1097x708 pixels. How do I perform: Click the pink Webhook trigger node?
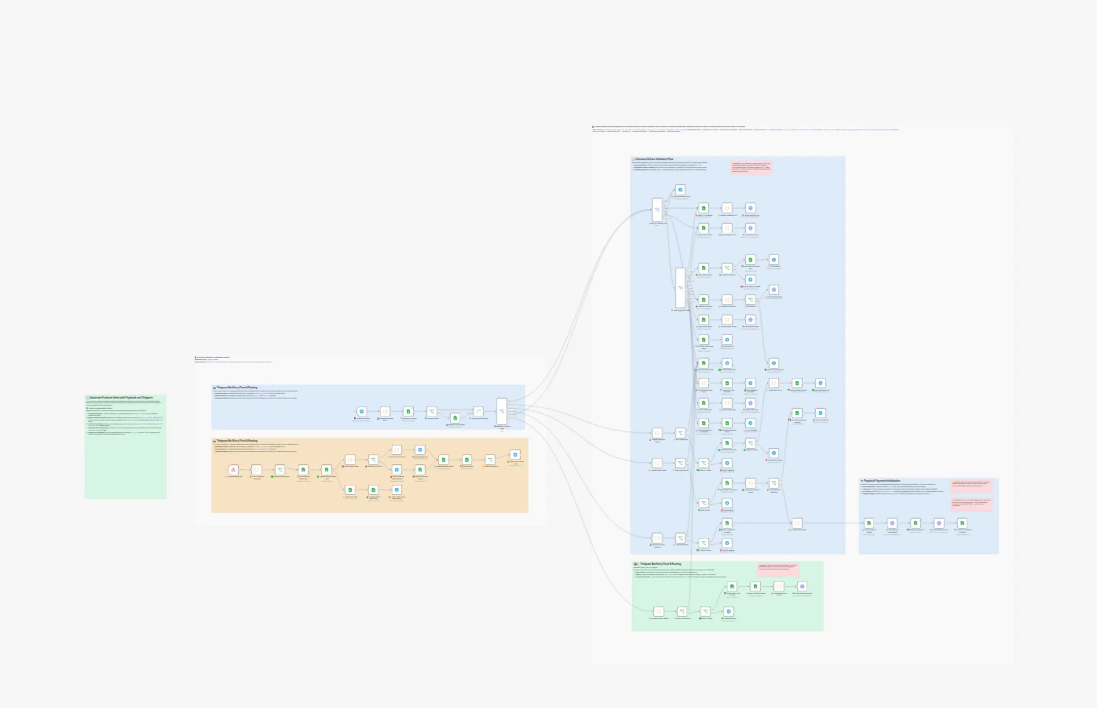click(x=233, y=470)
